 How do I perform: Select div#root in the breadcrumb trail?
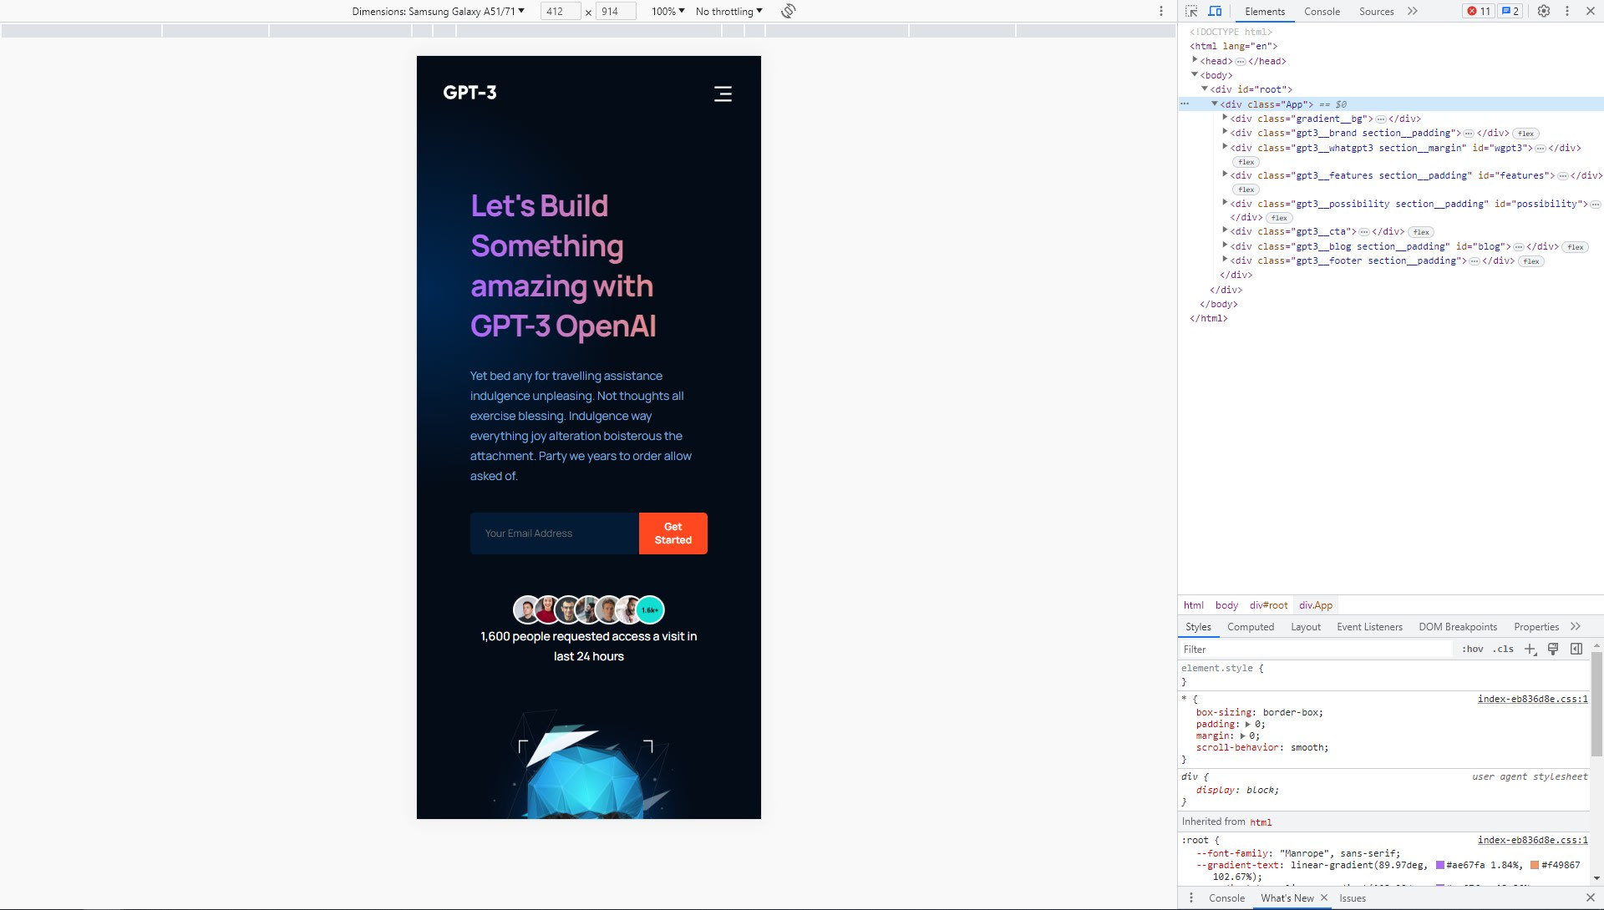[x=1268, y=604]
